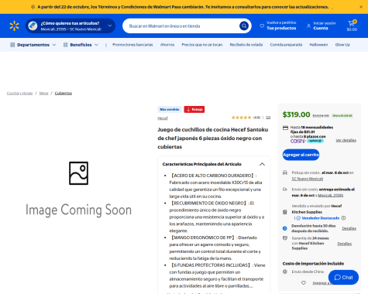Expand the ¿Cómo quieres tus artículos? selector
The image size is (368, 294).
[71, 26]
